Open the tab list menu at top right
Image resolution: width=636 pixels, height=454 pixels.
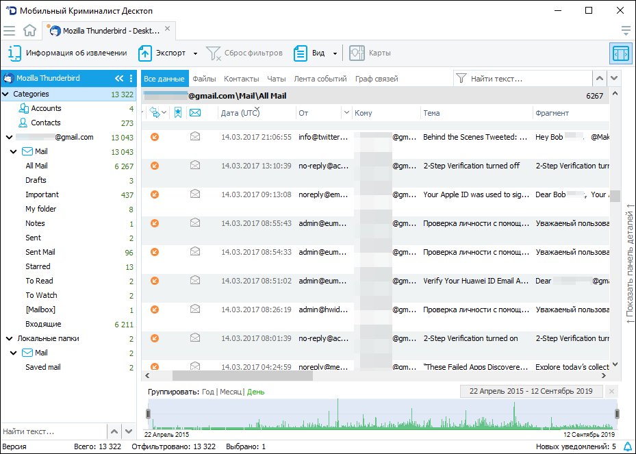coord(626,30)
